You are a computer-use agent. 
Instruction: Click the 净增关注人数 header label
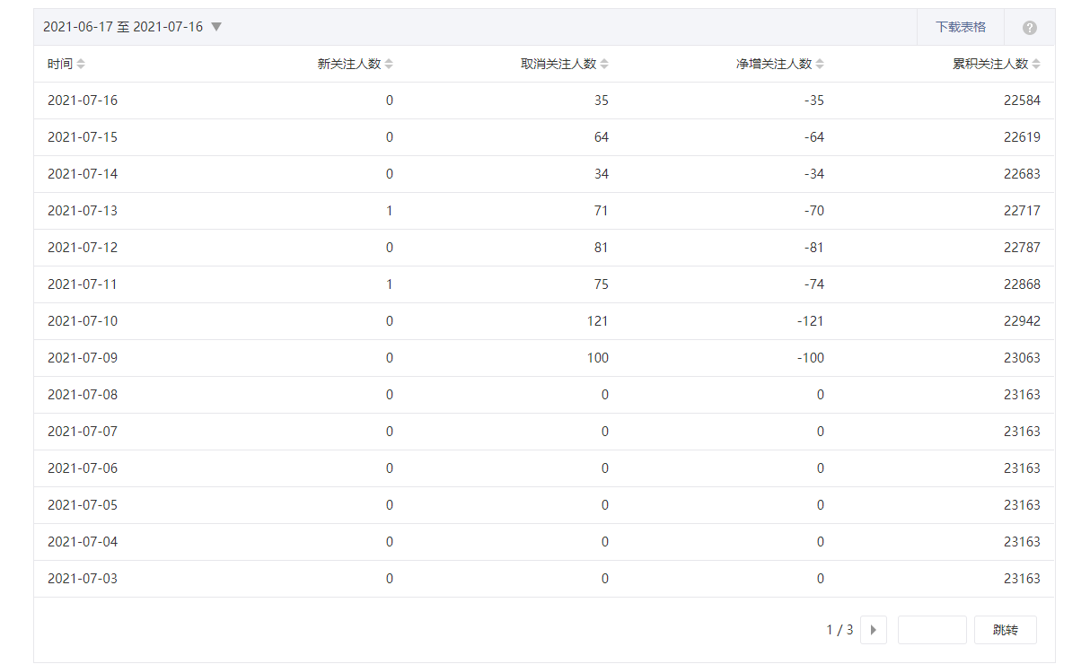pos(774,65)
